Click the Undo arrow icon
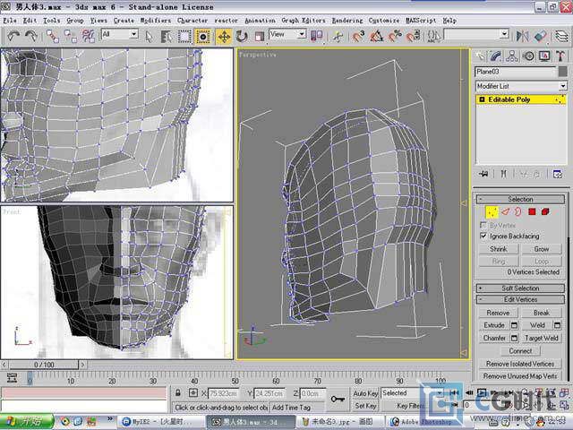Viewport: 573px width, 430px height. coord(13,36)
